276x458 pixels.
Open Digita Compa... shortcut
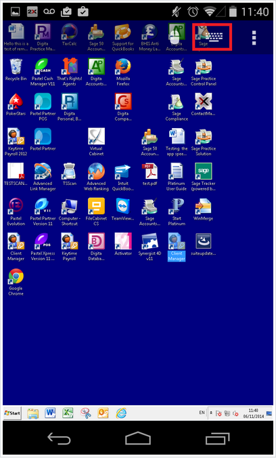pyautogui.click(x=123, y=108)
